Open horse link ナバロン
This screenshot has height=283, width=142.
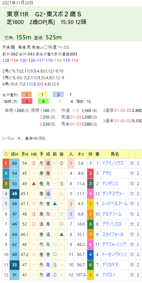tap(109, 275)
